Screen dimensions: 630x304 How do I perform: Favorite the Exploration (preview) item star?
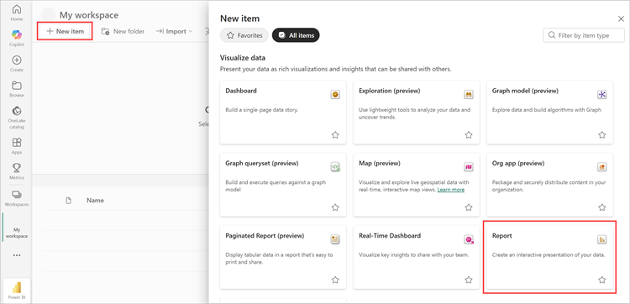(469, 135)
